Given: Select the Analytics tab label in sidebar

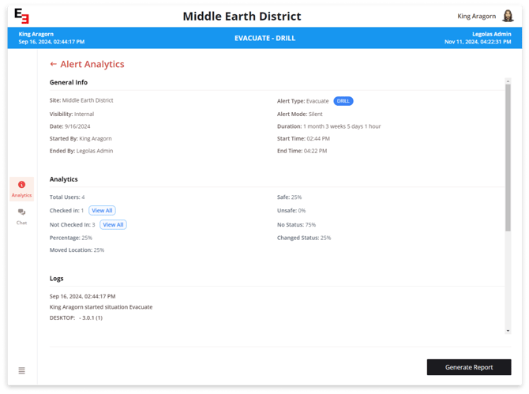Looking at the screenshot, I should (x=21, y=195).
